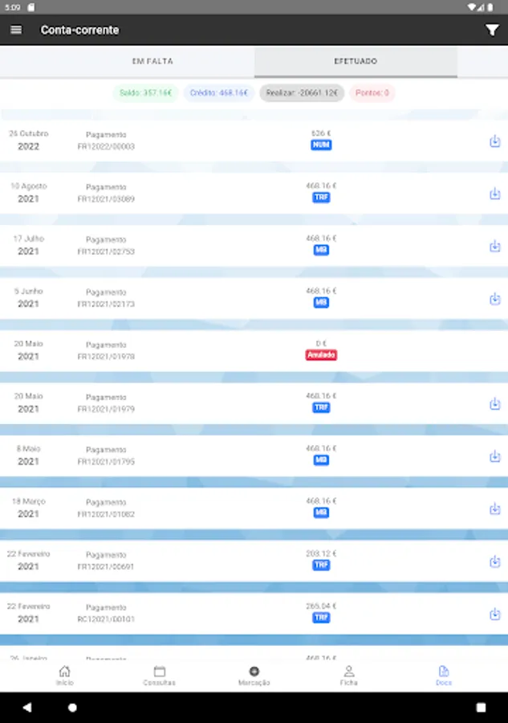This screenshot has height=723, width=508.
Task: Select the Crédito 468.16€ chip
Action: [x=219, y=92]
